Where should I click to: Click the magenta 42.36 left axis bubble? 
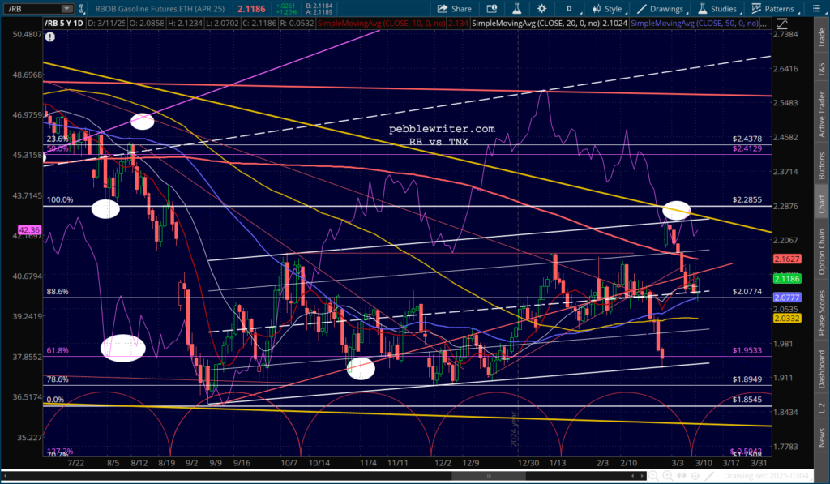(x=29, y=229)
